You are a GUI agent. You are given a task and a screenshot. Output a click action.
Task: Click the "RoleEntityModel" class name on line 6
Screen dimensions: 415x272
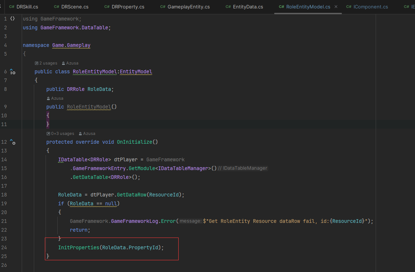point(95,71)
